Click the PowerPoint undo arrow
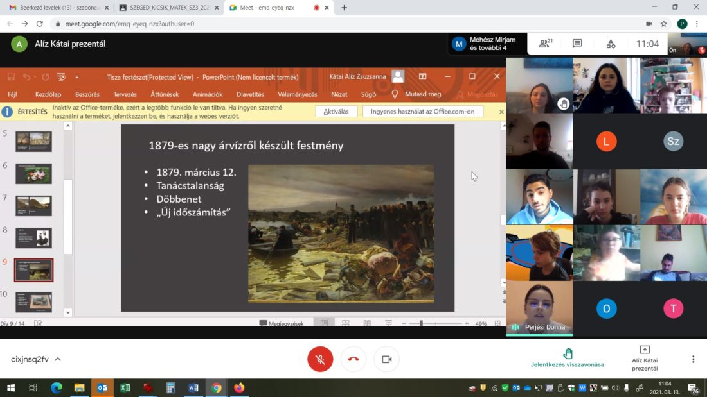Image resolution: width=707 pixels, height=397 pixels. [x=26, y=77]
